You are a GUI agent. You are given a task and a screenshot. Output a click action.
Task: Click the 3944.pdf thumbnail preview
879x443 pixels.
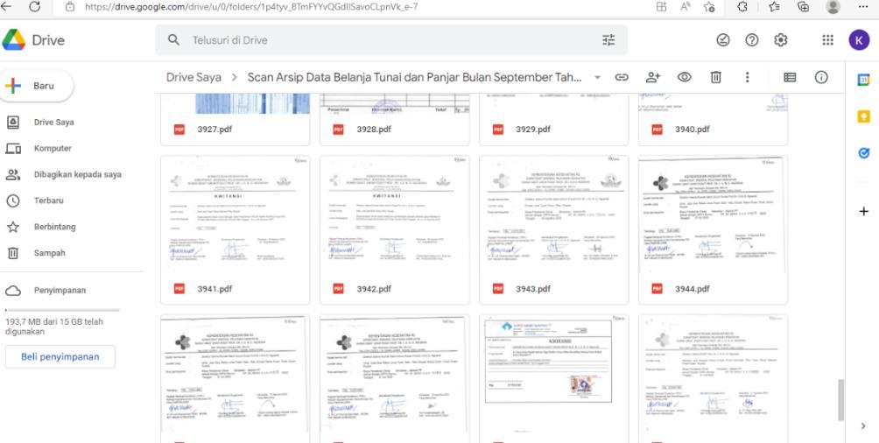(x=713, y=214)
